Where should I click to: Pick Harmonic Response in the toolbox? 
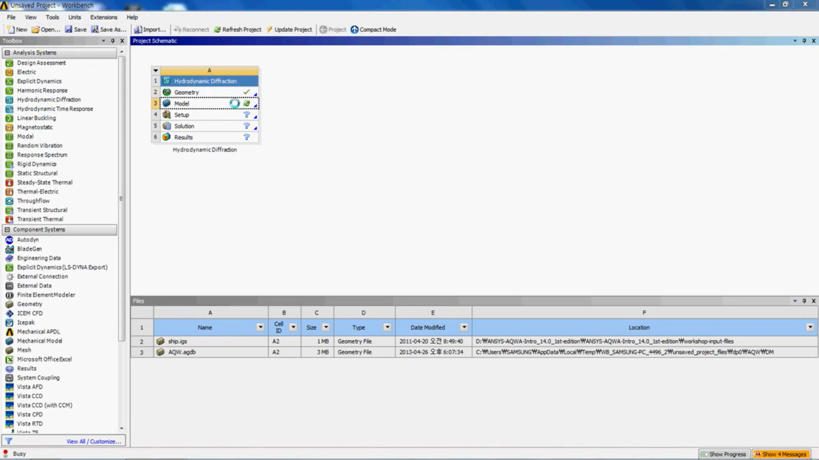(x=42, y=91)
